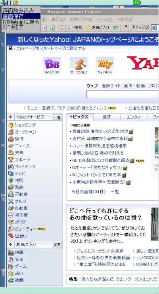The width and height of the screenshot is (159, 294).
Task: Open the ビューティー service link
Action: 25,229
